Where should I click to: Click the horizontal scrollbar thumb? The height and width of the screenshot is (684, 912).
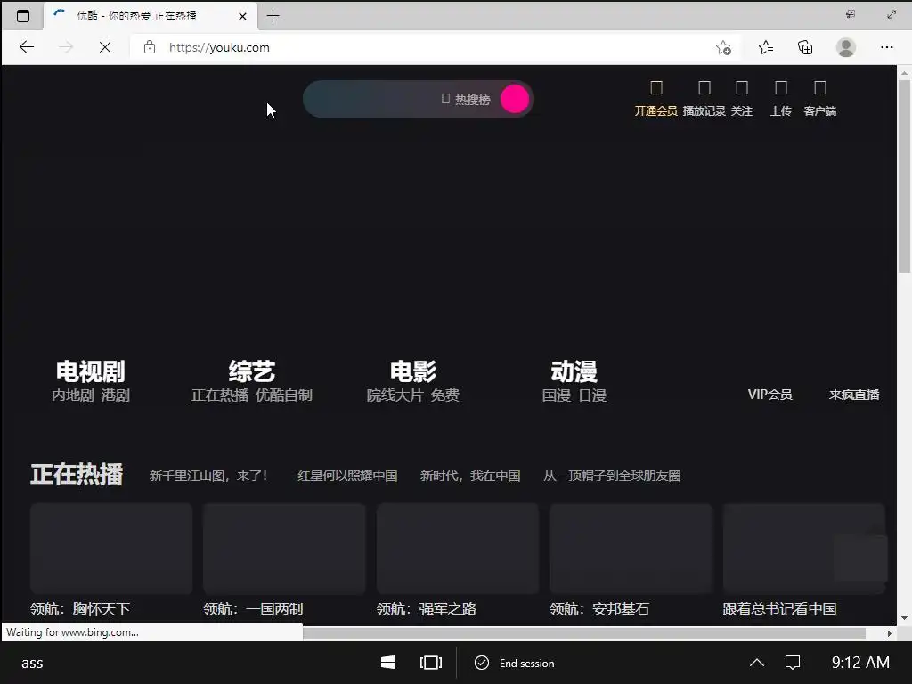click(x=584, y=633)
